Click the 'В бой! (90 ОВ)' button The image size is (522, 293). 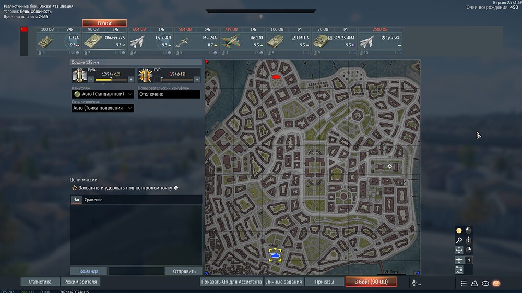371,282
